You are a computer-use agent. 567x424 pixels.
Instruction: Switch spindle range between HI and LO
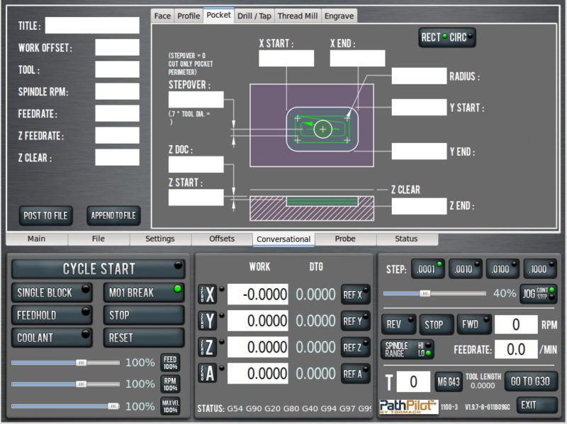[x=407, y=349]
